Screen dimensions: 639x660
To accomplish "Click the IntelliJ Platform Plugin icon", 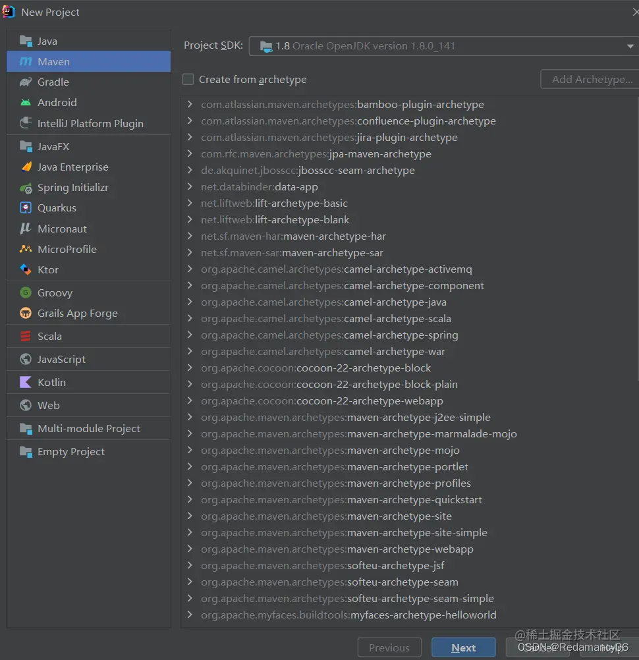I will coord(26,123).
